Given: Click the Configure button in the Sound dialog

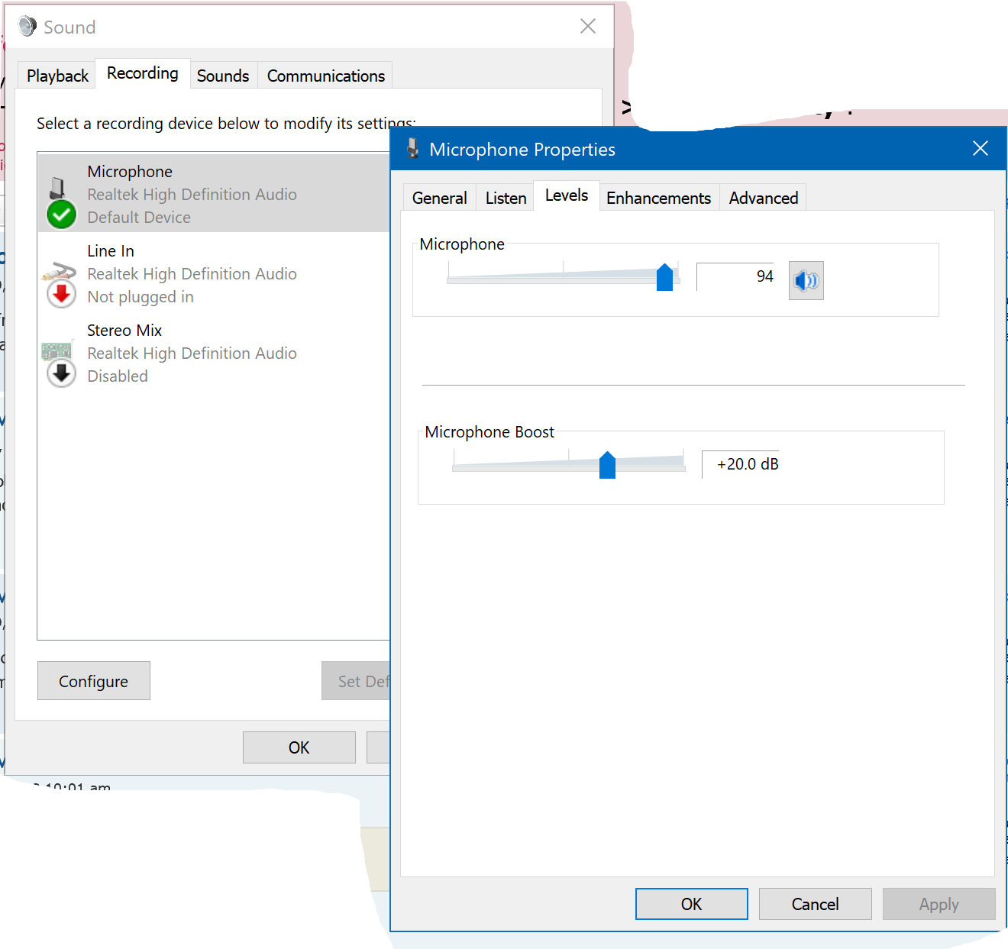Looking at the screenshot, I should [93, 681].
